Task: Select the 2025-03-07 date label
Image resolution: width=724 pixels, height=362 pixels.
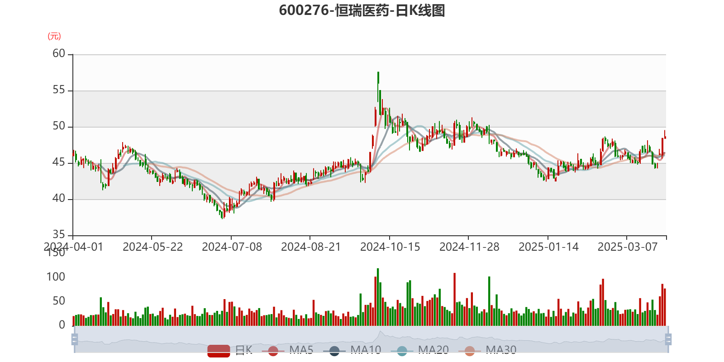Action: (x=628, y=247)
